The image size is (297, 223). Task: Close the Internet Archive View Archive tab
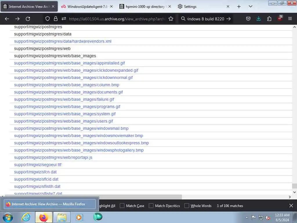click(53, 6)
